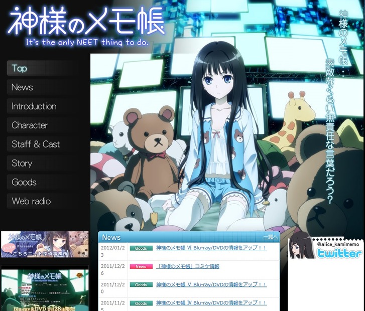The image size is (365, 311).
Task: Open the volume V Blu-ray/DVD news link
Action: pyautogui.click(x=211, y=284)
